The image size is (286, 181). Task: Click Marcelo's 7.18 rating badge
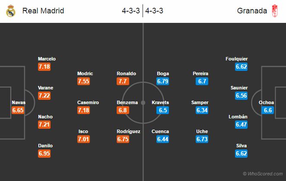tap(44, 67)
